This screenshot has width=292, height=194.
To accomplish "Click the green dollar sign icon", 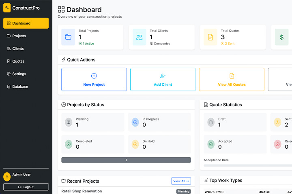I will click(281, 37).
